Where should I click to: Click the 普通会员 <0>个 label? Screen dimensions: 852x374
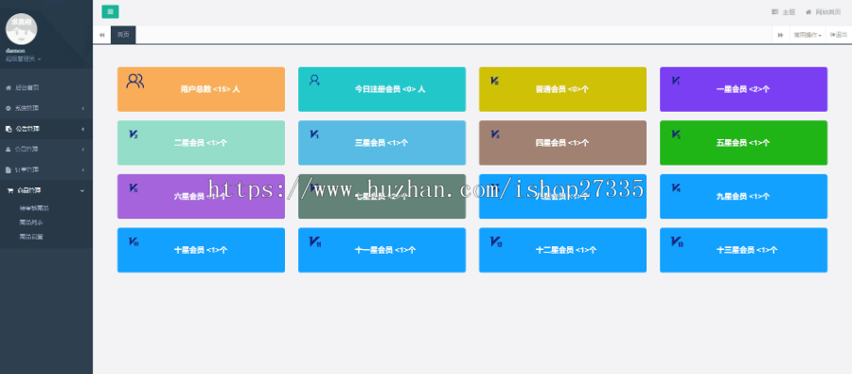pos(561,89)
